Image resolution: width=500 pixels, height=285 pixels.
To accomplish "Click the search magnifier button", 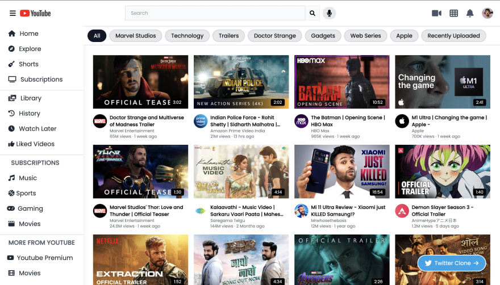I will pos(312,13).
